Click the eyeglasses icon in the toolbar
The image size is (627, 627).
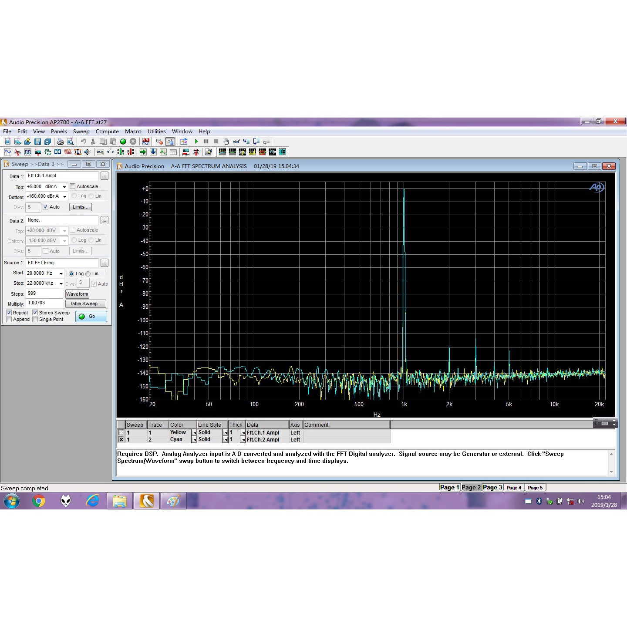pos(236,142)
